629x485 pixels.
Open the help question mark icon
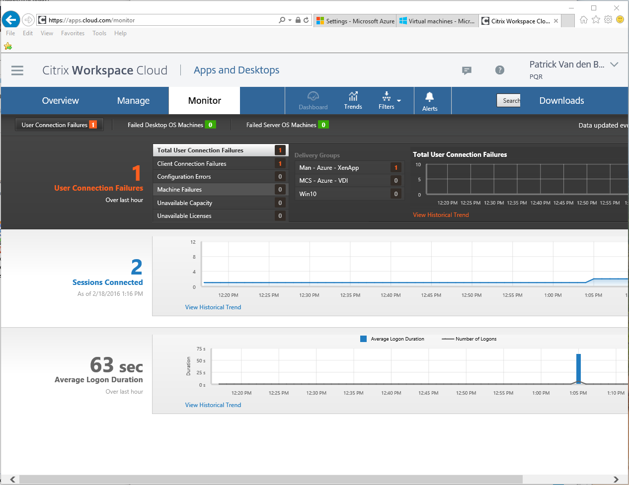(500, 70)
